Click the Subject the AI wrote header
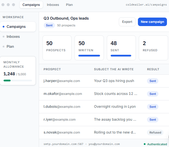Image resolution: width=169 pixels, height=147 pixels. click(114, 69)
